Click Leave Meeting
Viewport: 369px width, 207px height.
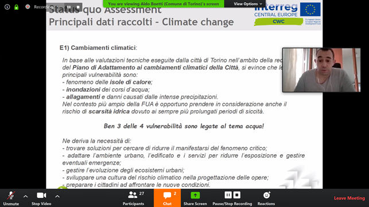point(349,198)
